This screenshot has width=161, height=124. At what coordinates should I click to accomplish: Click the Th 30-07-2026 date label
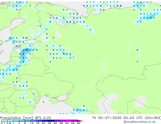click(x=107, y=118)
